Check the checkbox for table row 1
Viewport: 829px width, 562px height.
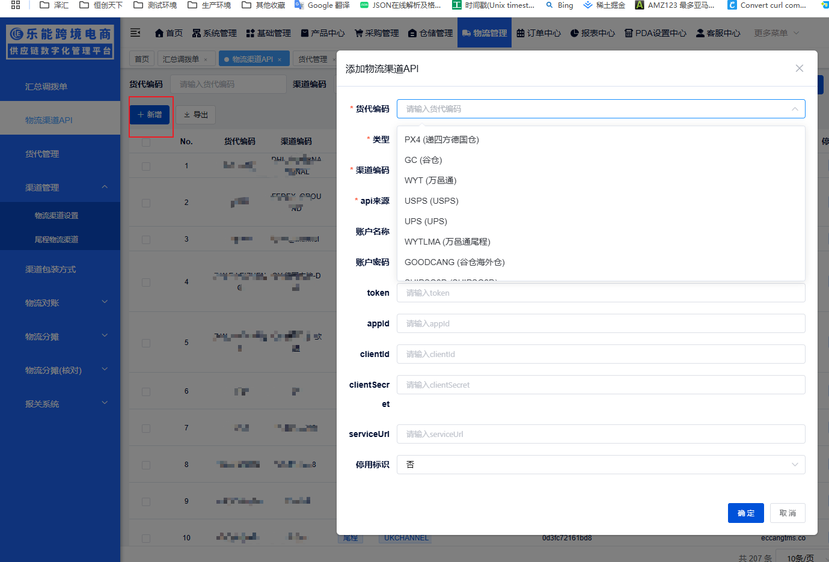point(146,166)
